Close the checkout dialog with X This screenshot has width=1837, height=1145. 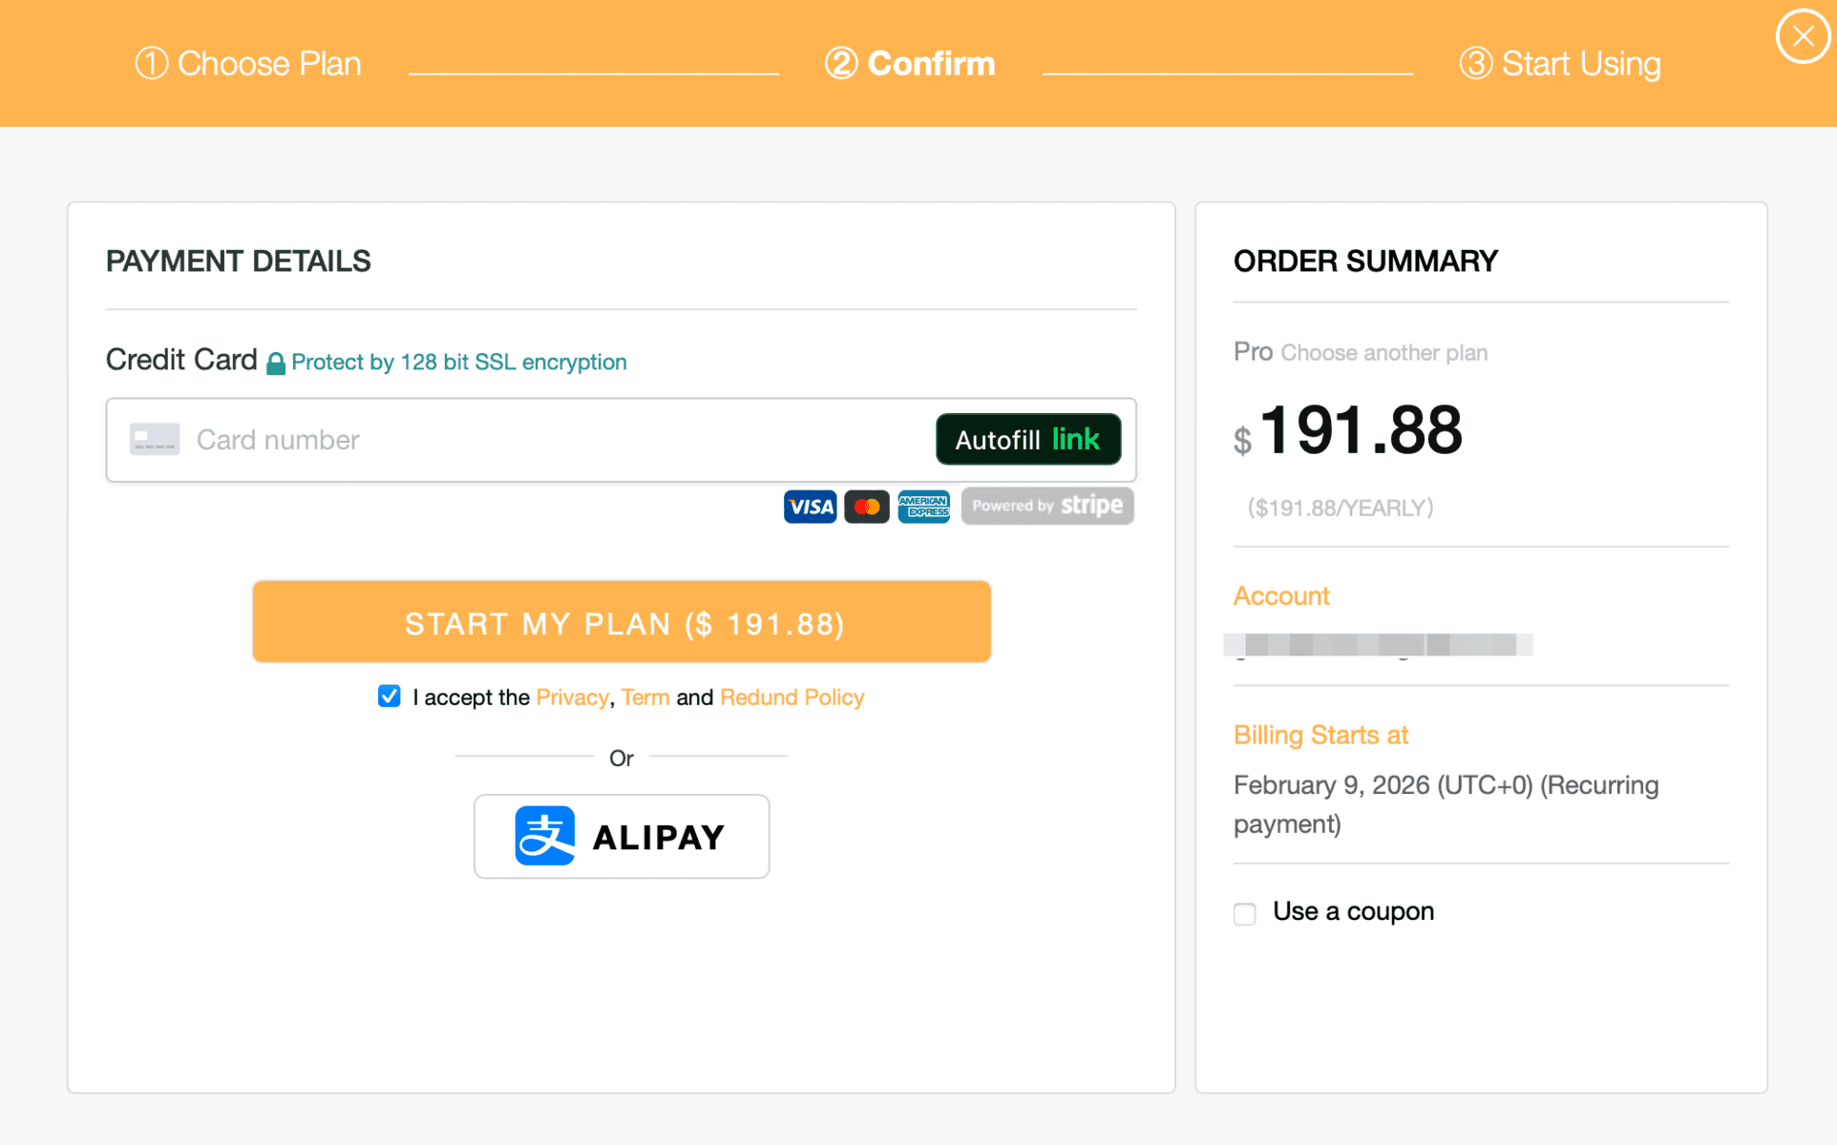(1803, 36)
